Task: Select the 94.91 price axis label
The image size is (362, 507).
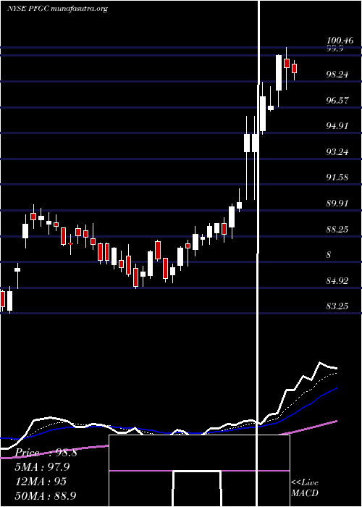Action: pos(337,126)
